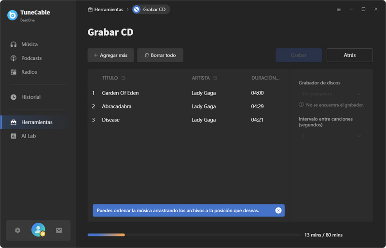Open Historial from the sidebar
Viewport: 386px width, 248px height.
[x=31, y=97]
